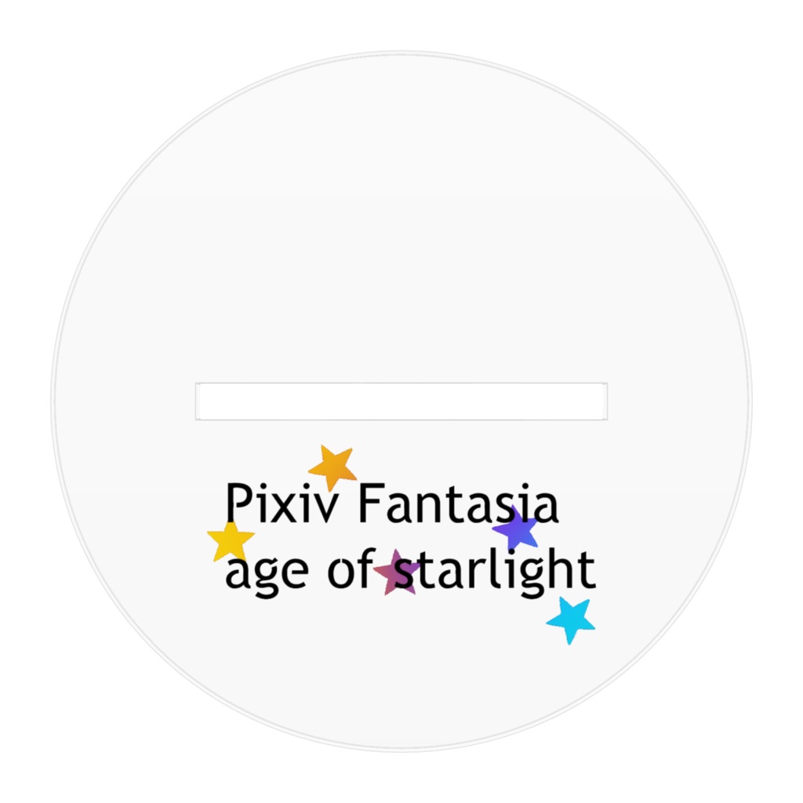Click the word "Pixiv"
The height and width of the screenshot is (803, 803).
(x=282, y=504)
